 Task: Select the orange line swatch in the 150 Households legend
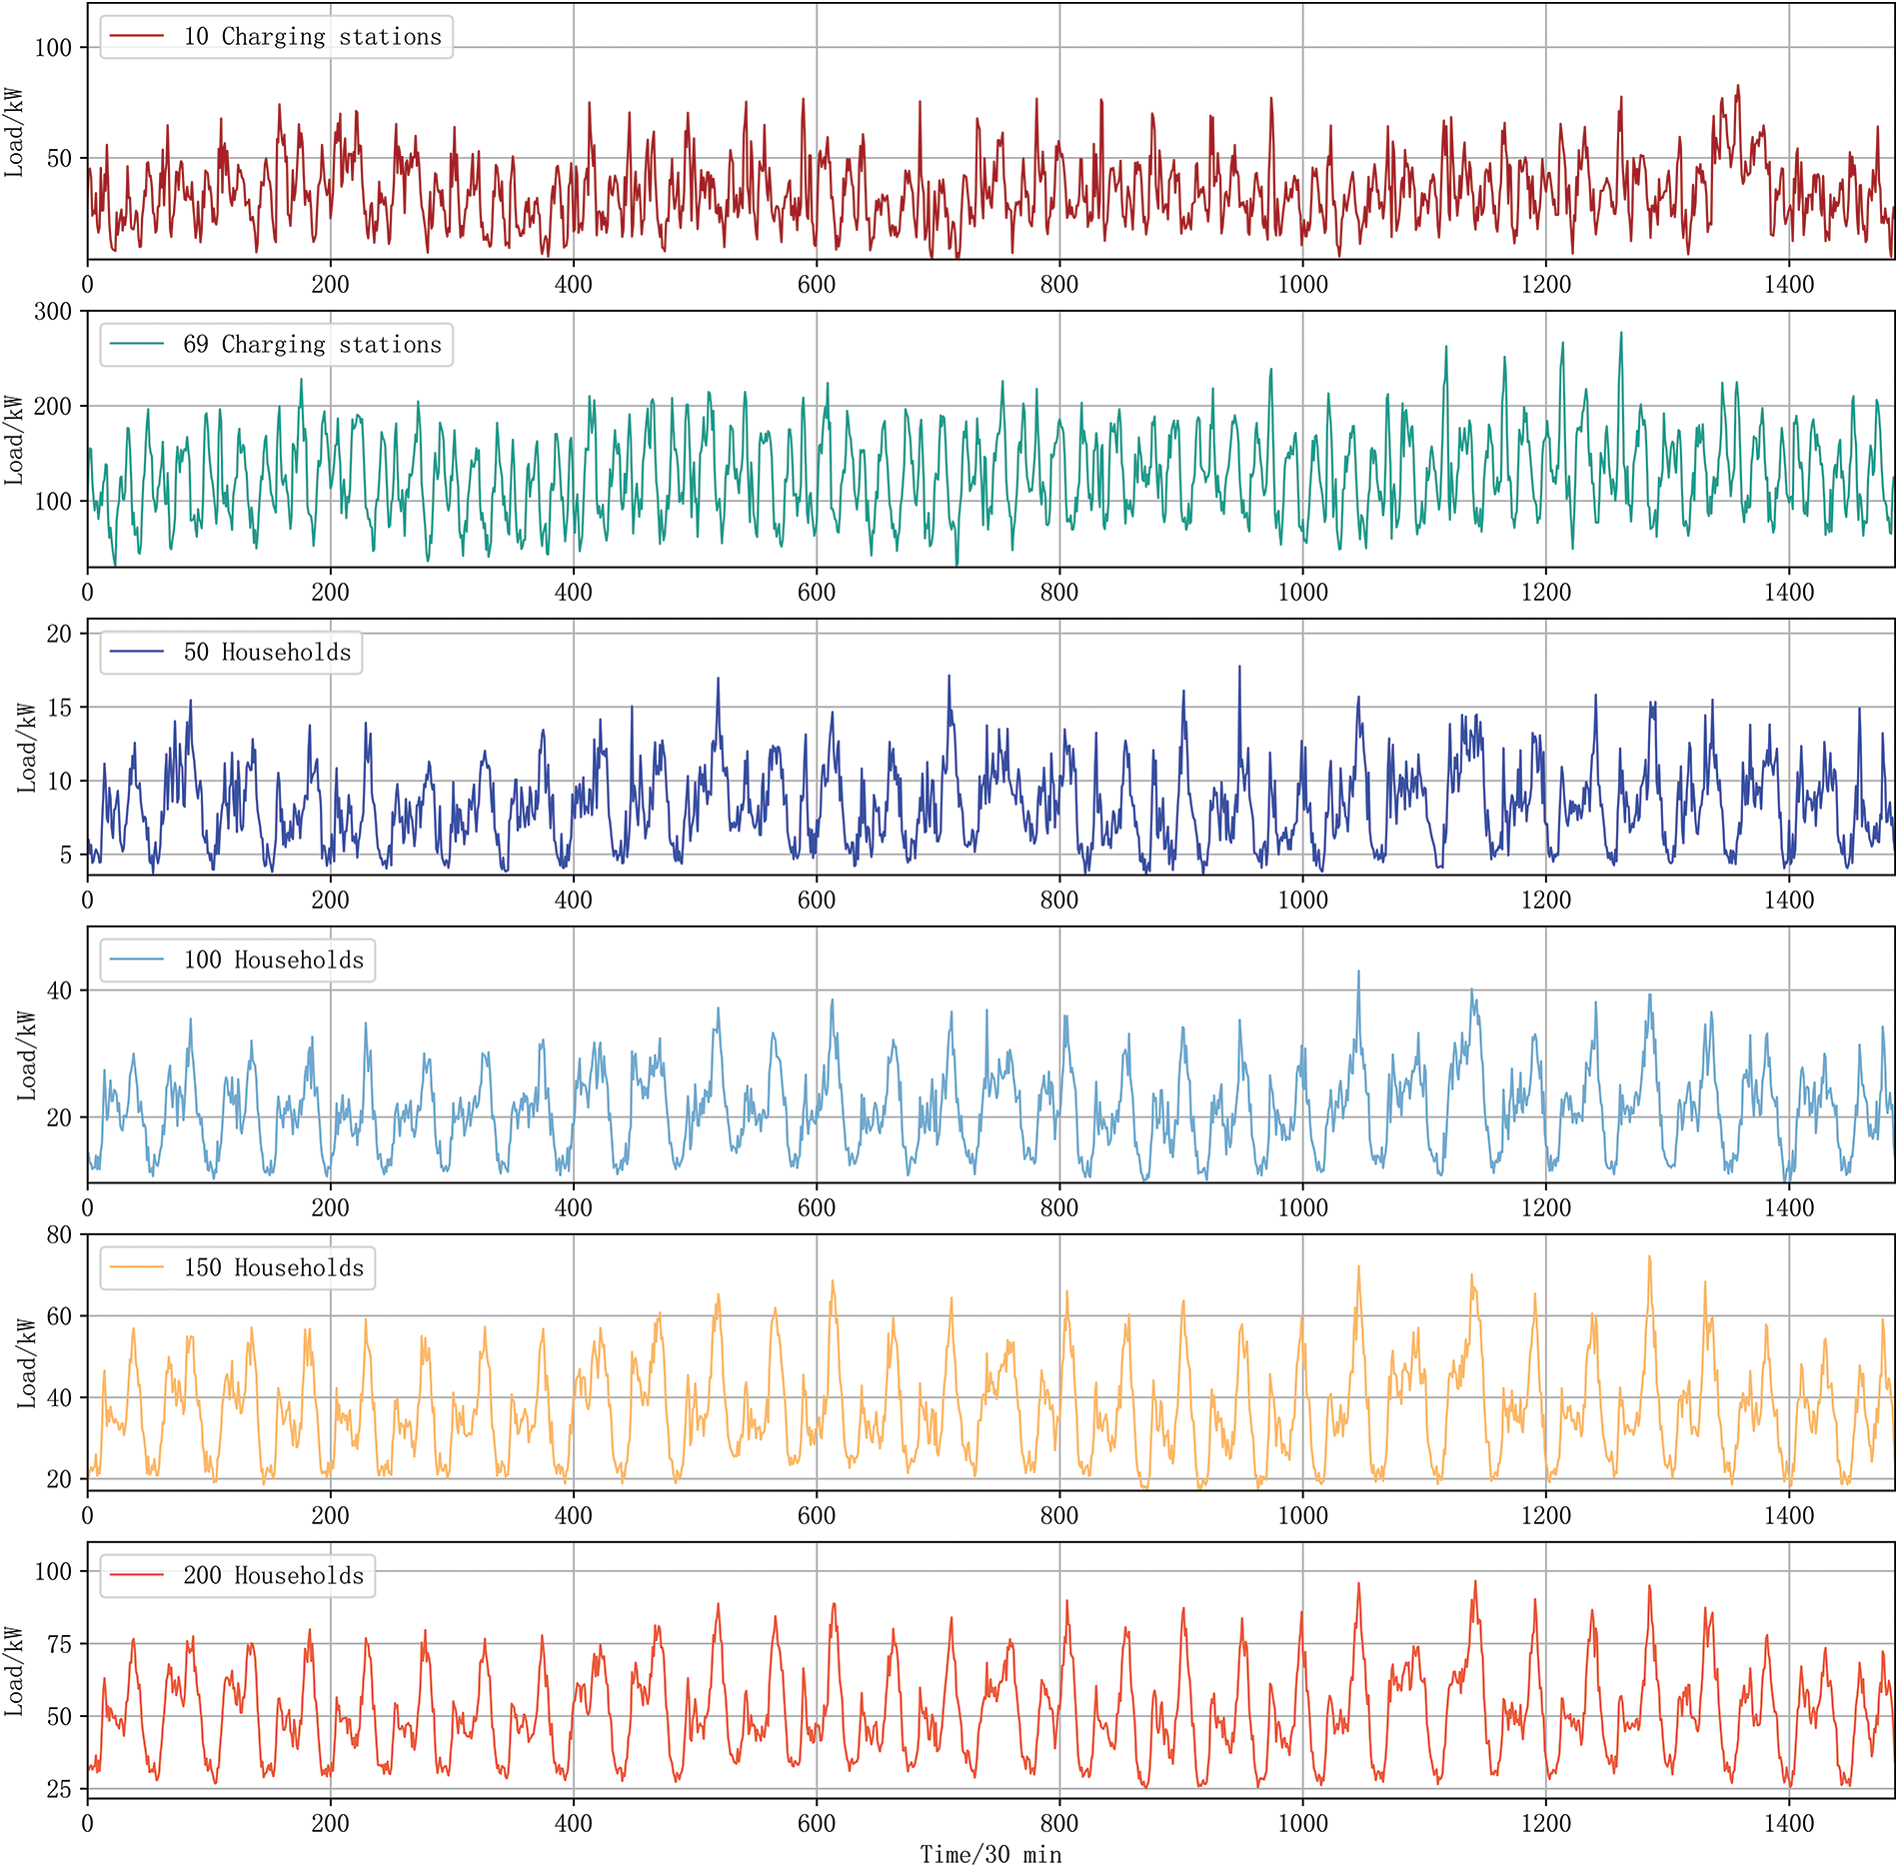coord(137,1268)
